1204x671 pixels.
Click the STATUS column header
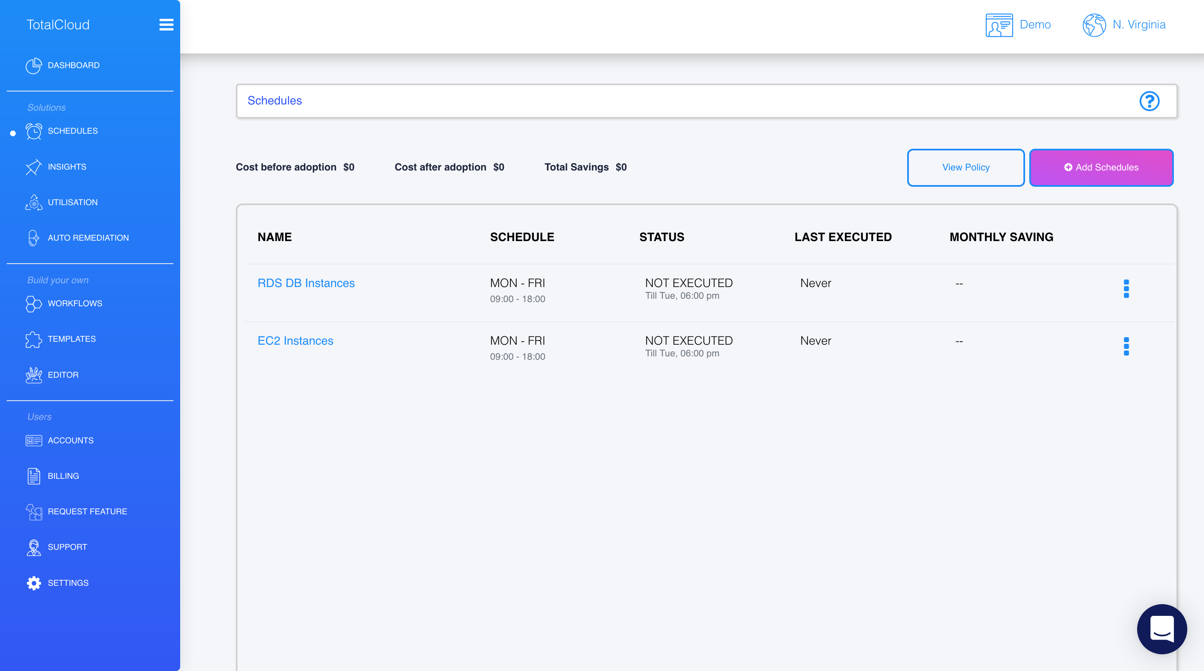pyautogui.click(x=661, y=237)
